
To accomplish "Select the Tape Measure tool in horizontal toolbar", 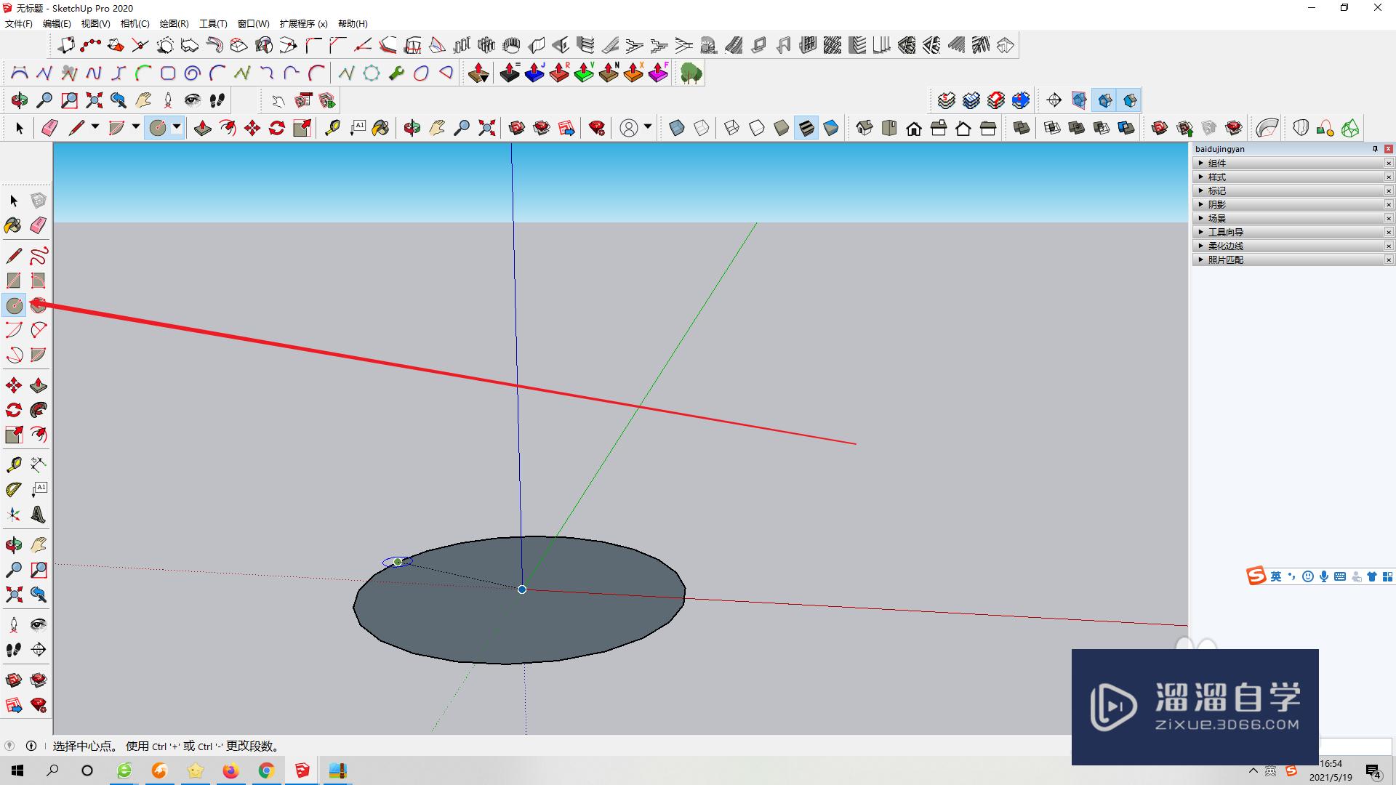I will 332,128.
